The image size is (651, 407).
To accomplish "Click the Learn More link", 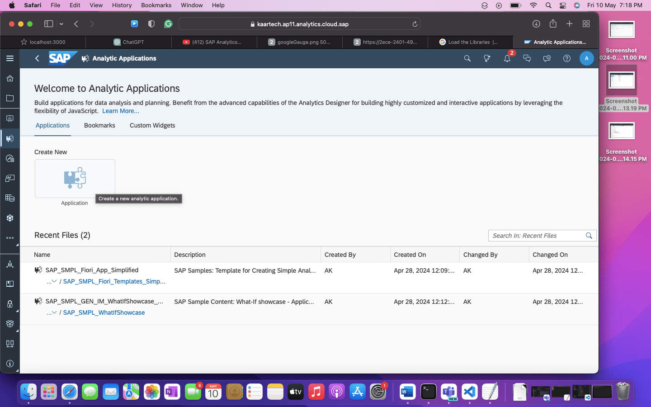I will (x=121, y=111).
